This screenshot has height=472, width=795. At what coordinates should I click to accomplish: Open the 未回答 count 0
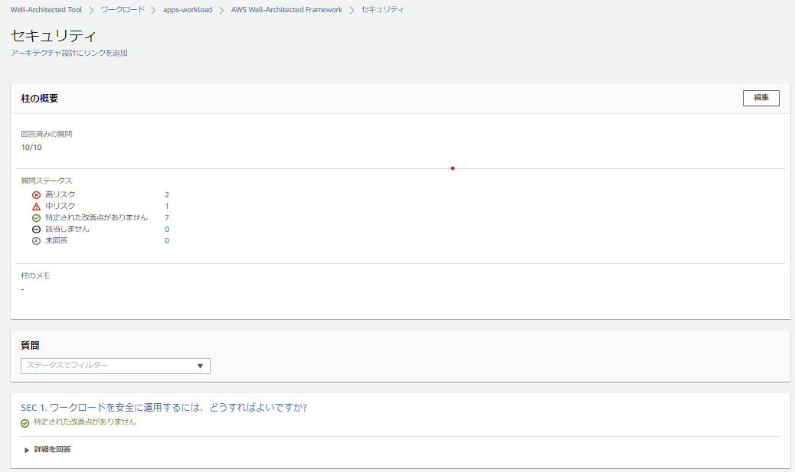coord(167,240)
